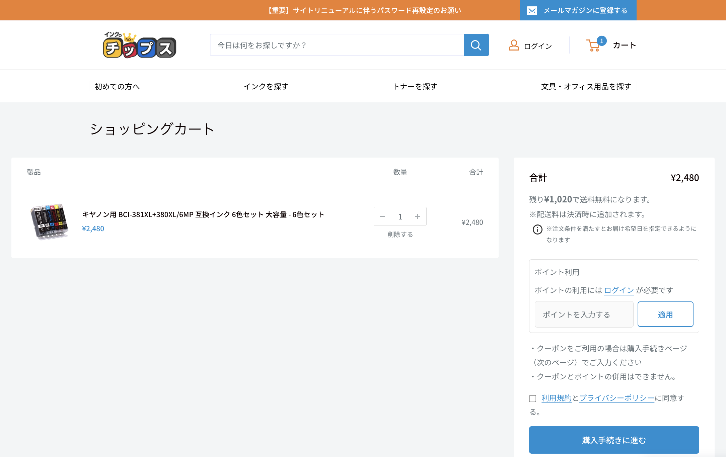
Task: Click the ¥2,480 total in summary
Action: [685, 178]
